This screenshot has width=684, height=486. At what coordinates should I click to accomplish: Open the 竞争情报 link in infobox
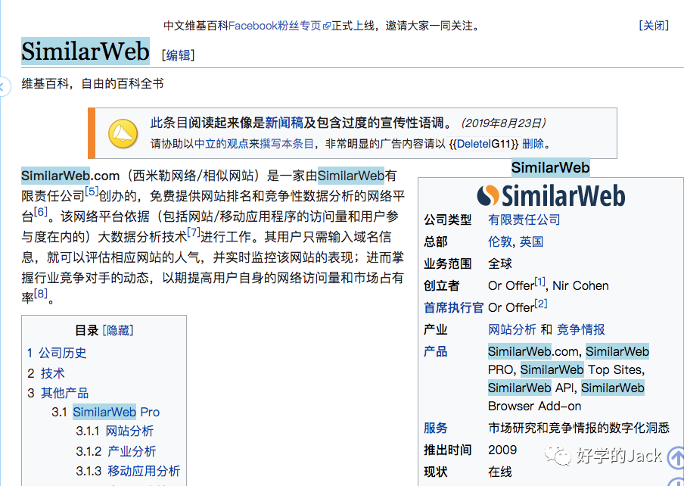(x=581, y=329)
